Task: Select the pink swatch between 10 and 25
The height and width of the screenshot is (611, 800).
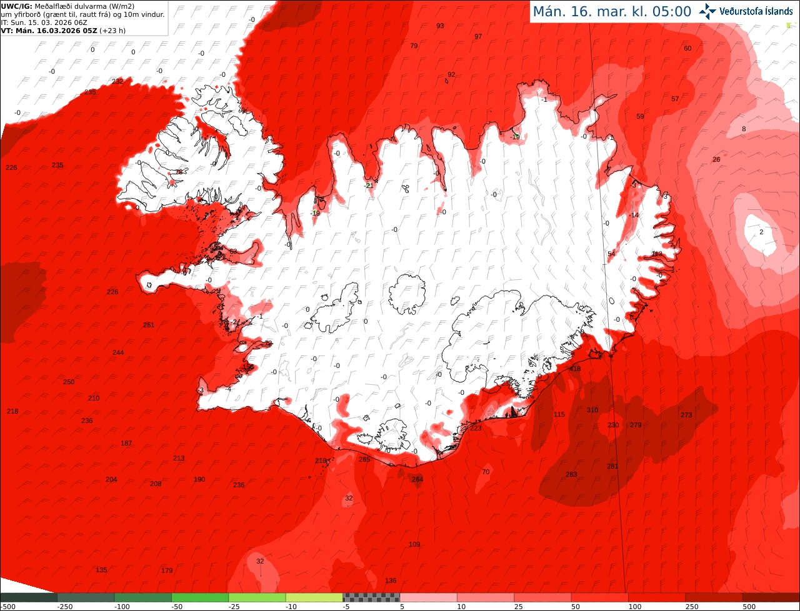Action: coord(486,598)
